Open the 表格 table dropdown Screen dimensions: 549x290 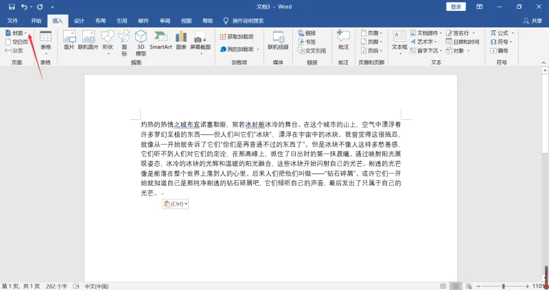pos(45,43)
